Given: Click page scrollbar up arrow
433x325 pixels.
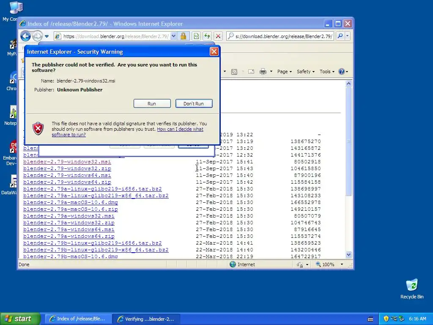Looking at the screenshot, I should point(348,83).
